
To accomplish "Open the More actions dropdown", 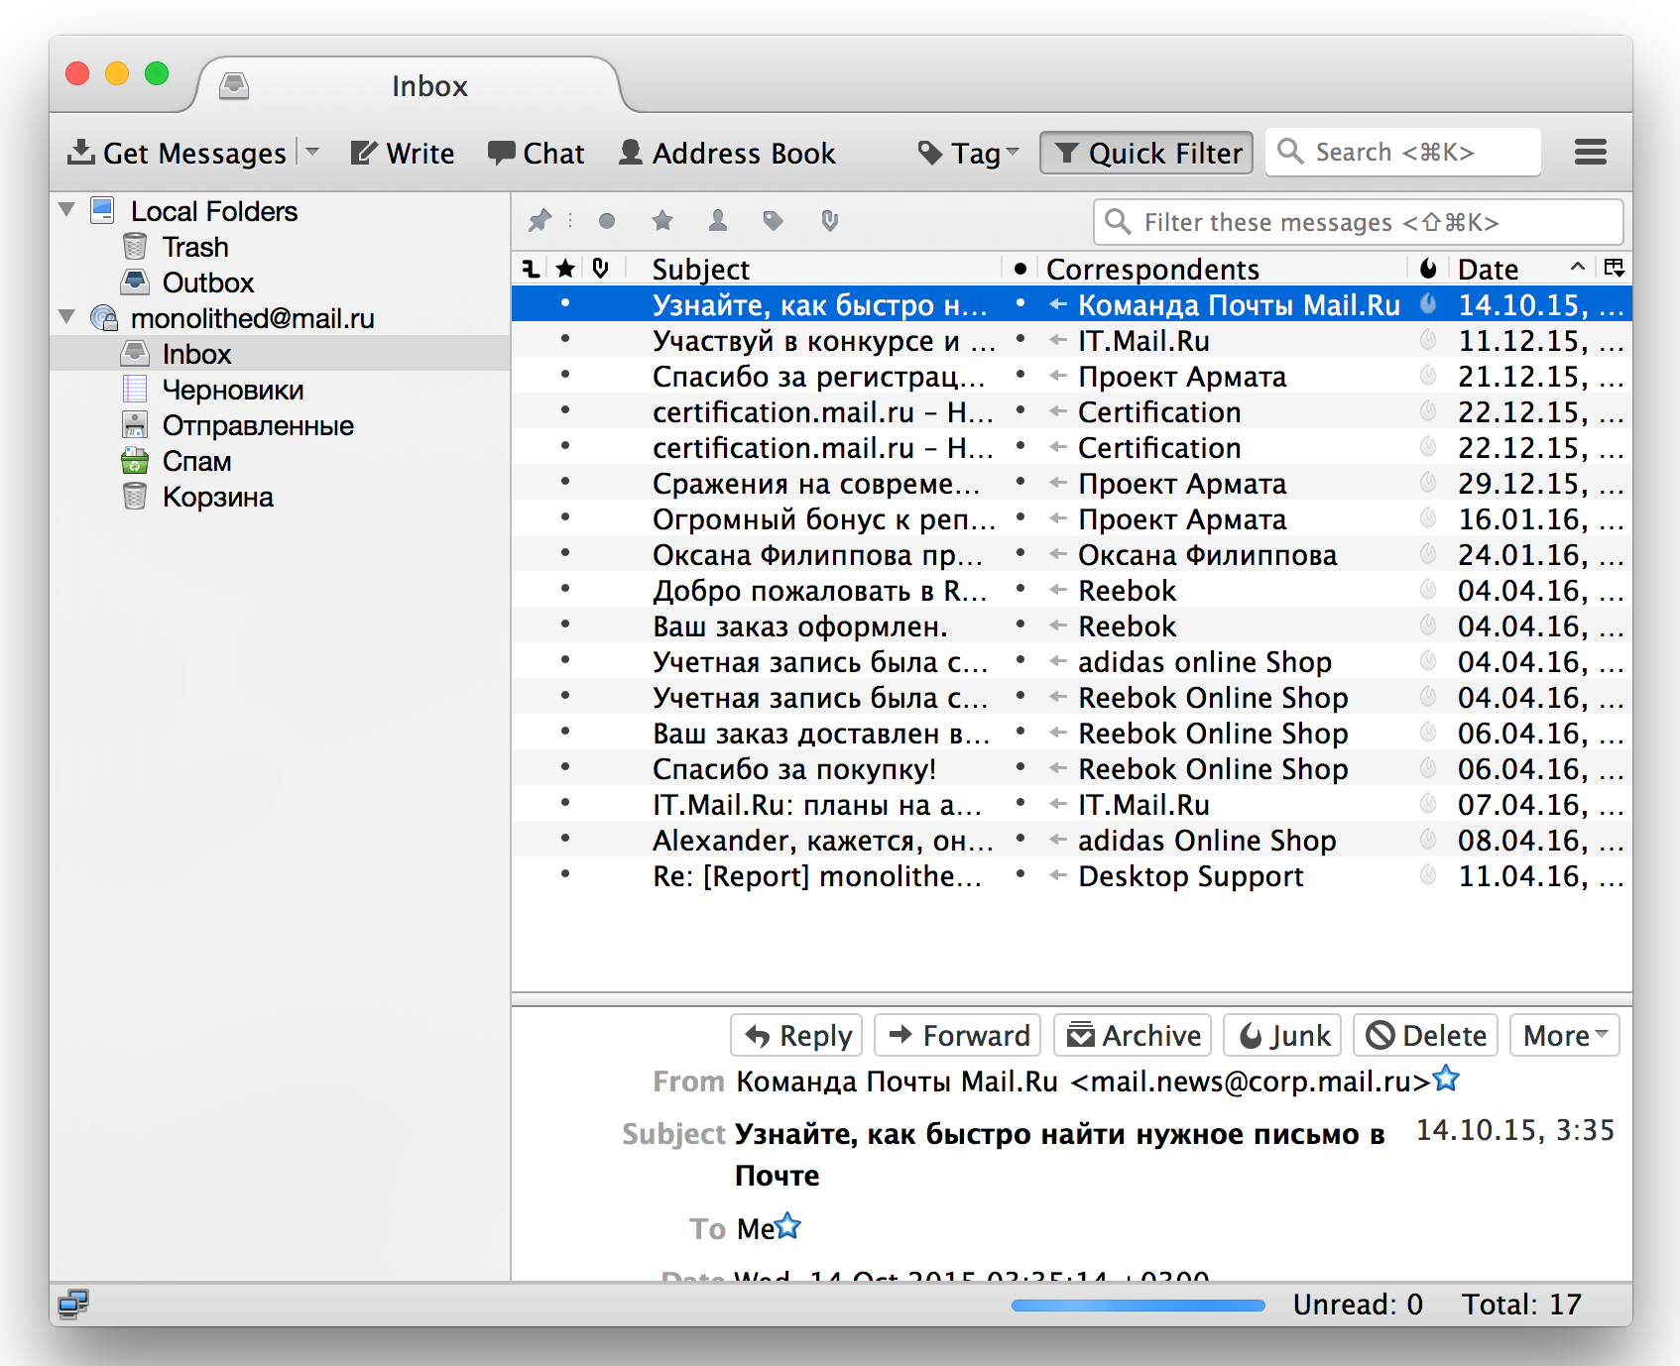I will [1564, 1036].
